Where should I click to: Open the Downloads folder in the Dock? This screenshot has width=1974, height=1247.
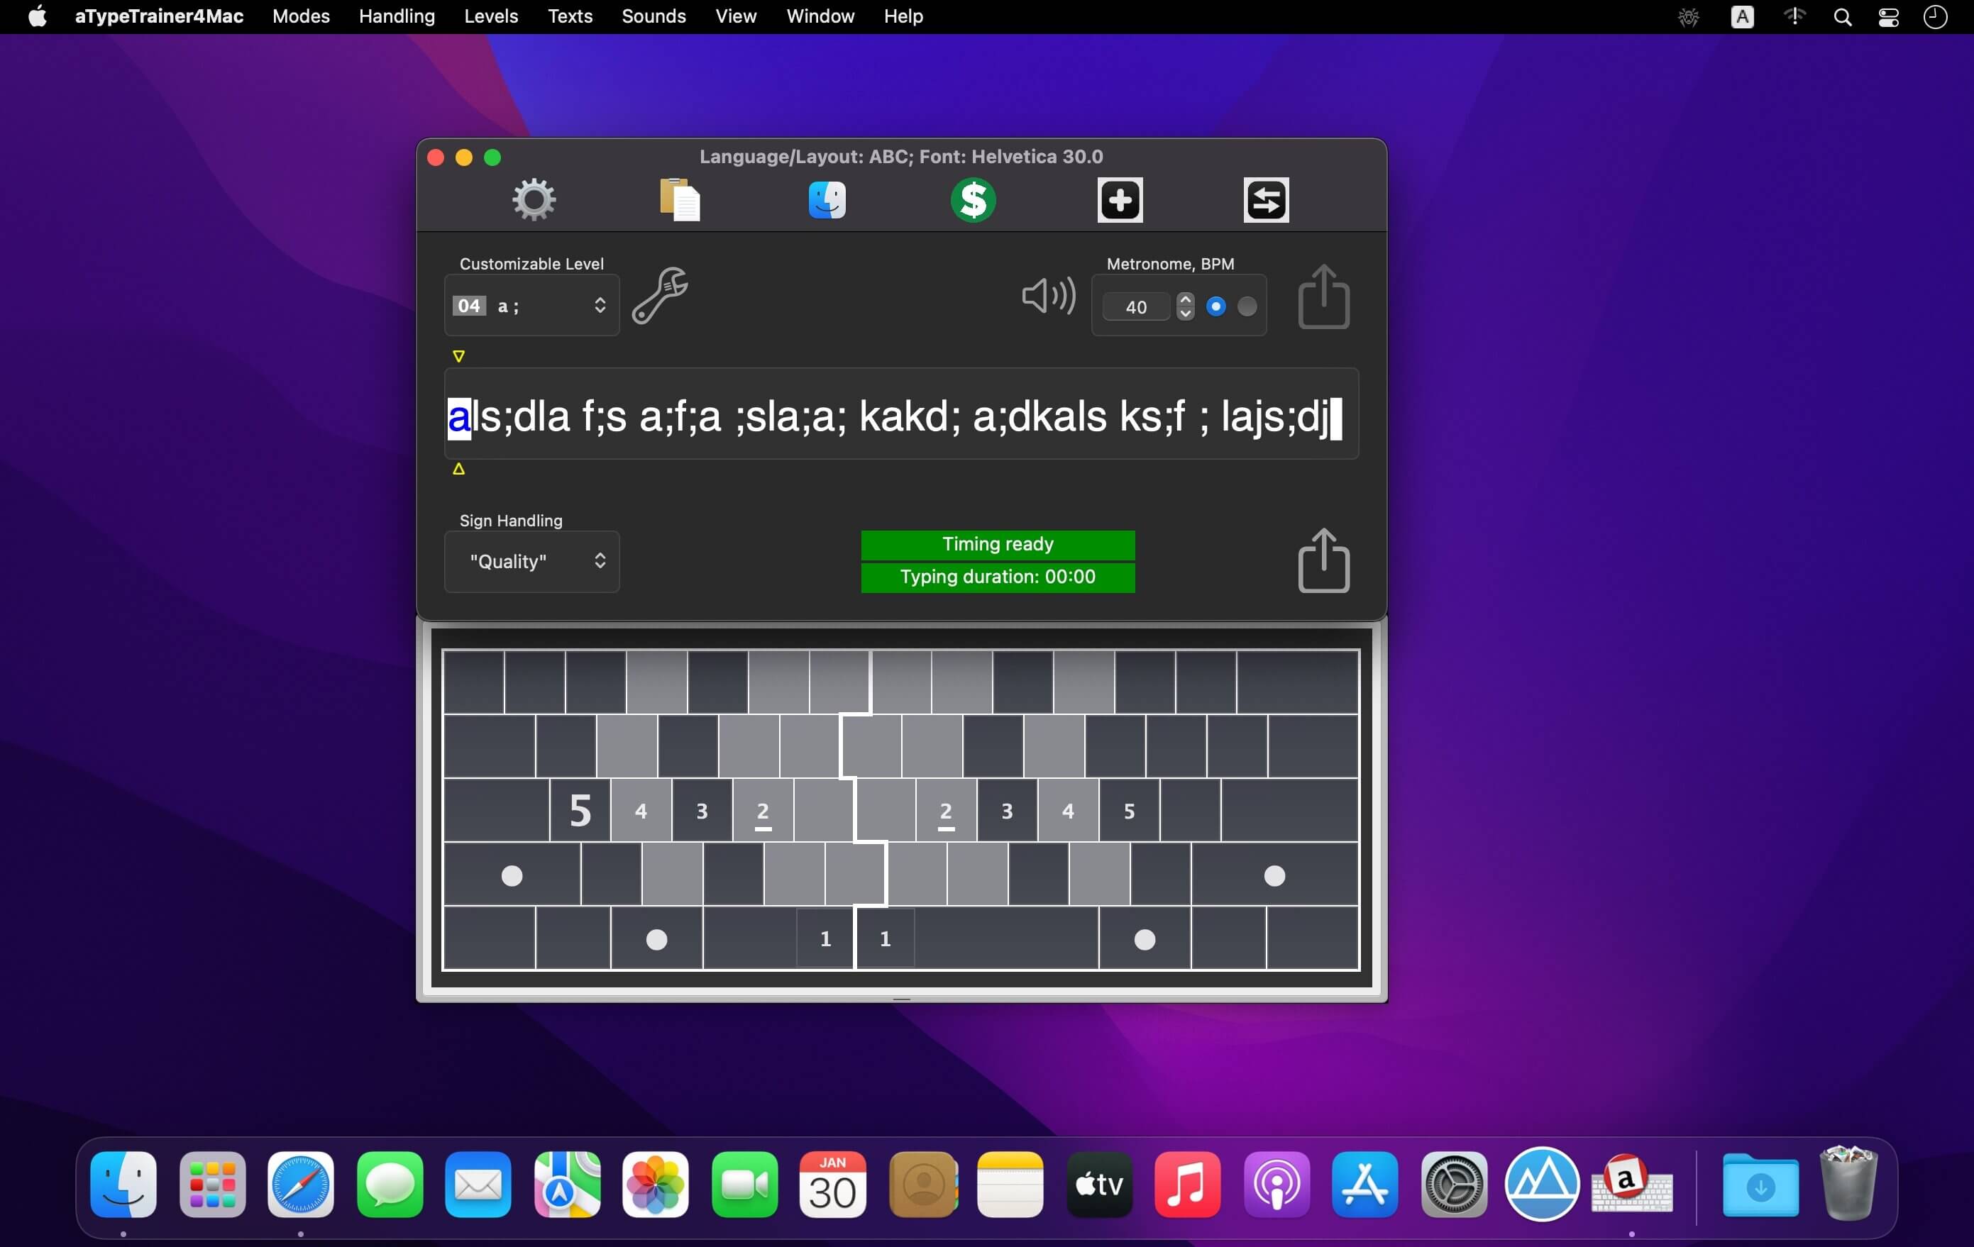pos(1760,1184)
